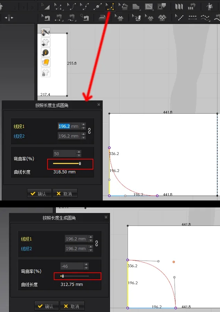Viewport: 220px width, 312px height.
Task: Click the highlighted 线段1 field showing 196.2
Action: [69, 126]
